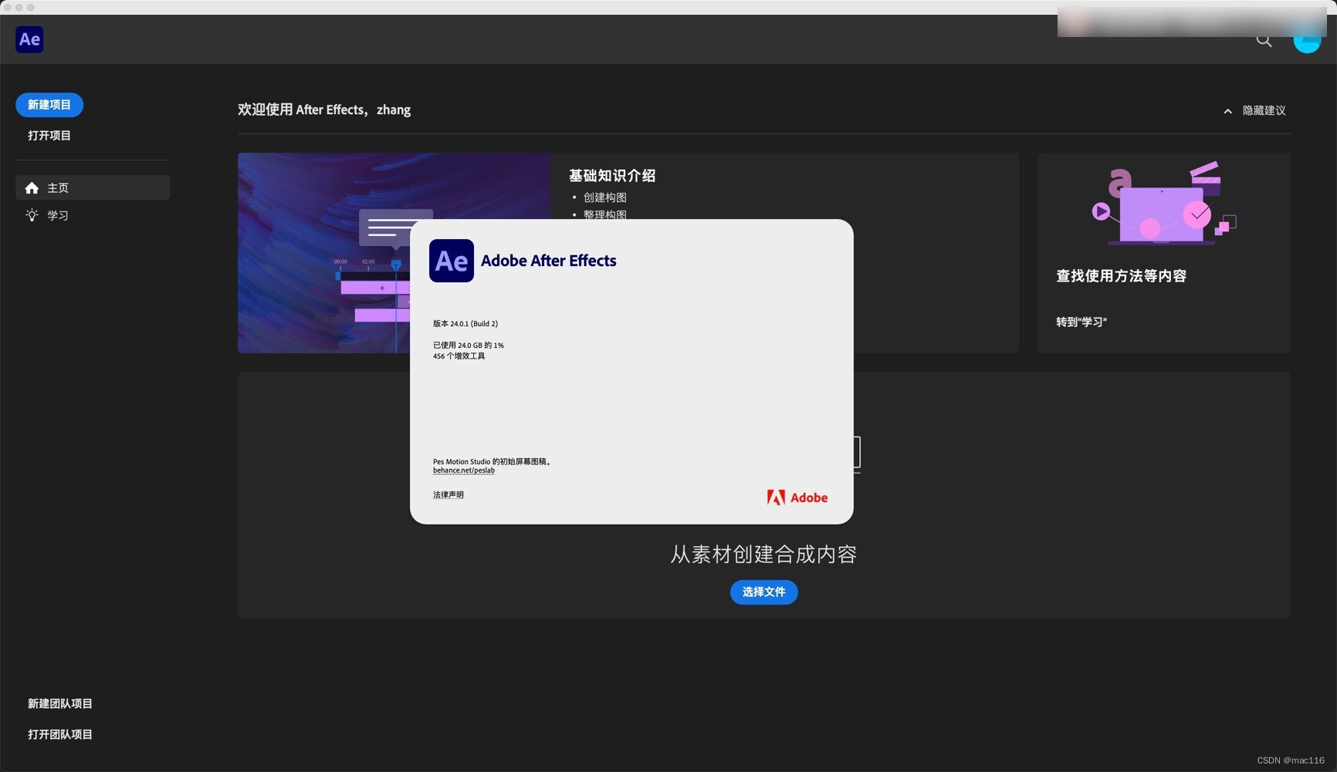
Task: Open the 法律声明 link
Action: tap(448, 495)
